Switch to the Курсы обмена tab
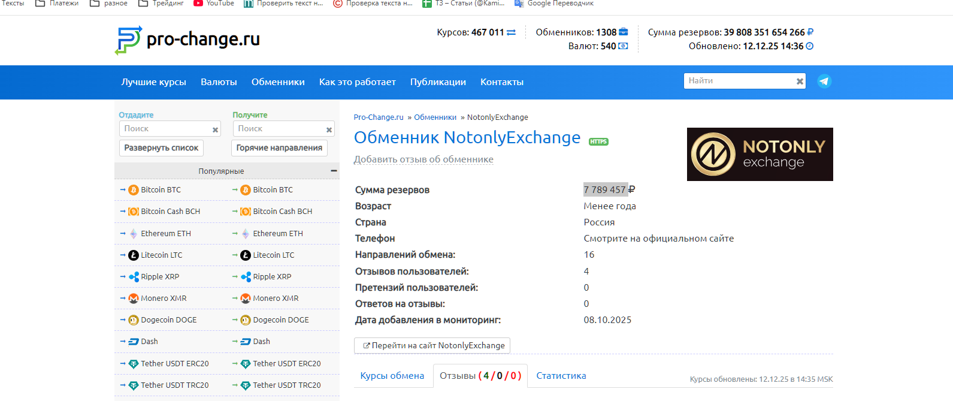 392,376
